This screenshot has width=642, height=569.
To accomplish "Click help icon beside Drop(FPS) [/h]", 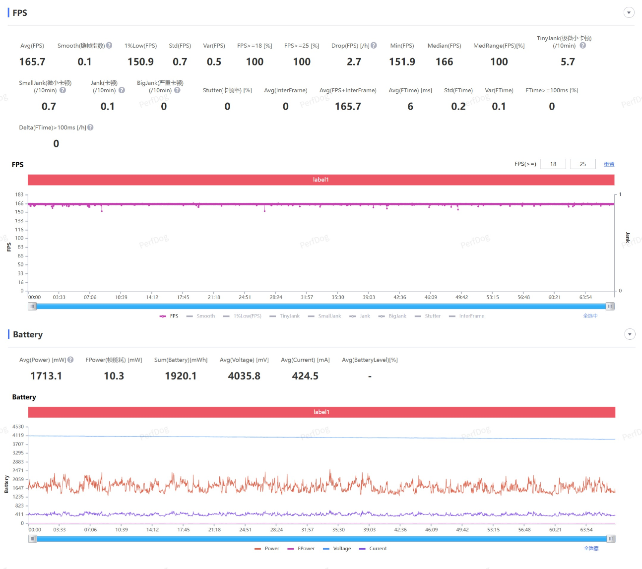I will tap(374, 46).
